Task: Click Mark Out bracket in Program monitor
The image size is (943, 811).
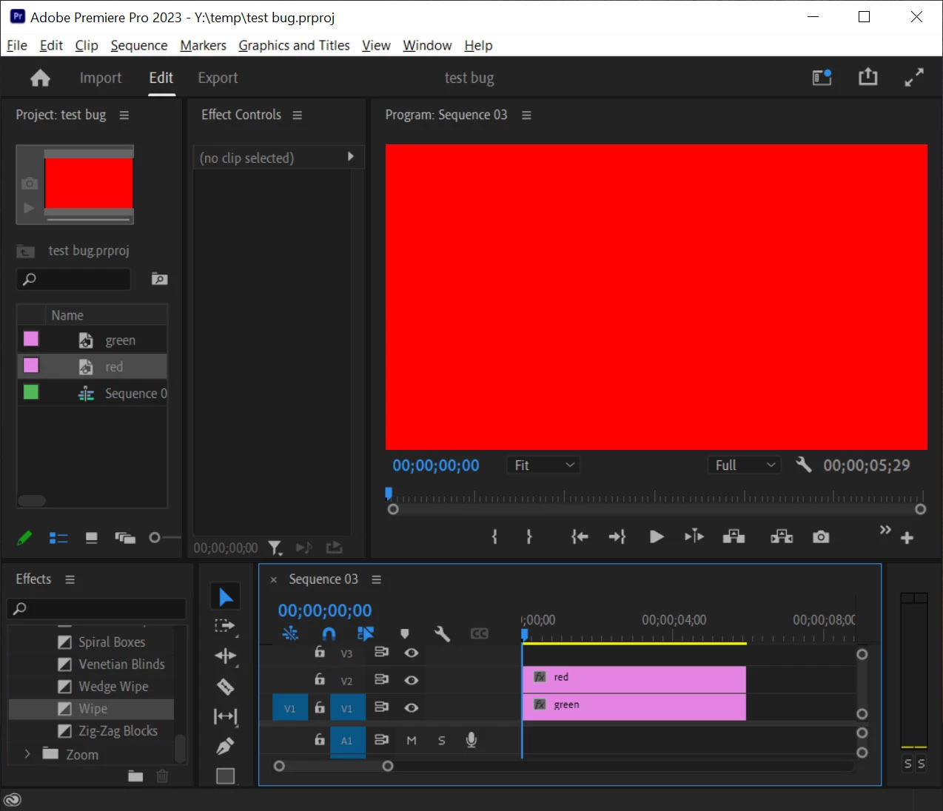Action: 528,536
